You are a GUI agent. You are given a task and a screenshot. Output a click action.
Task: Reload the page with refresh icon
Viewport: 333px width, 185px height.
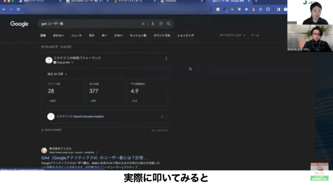point(18,9)
